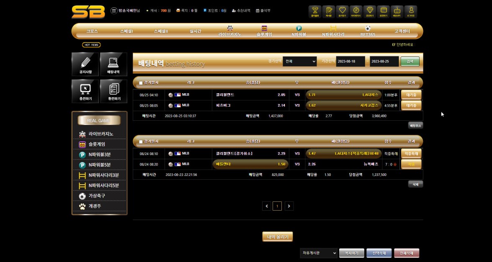Open the 라이브카지노 menu in gold navbar
Viewport: 492px width, 262px height.
tap(230, 31)
